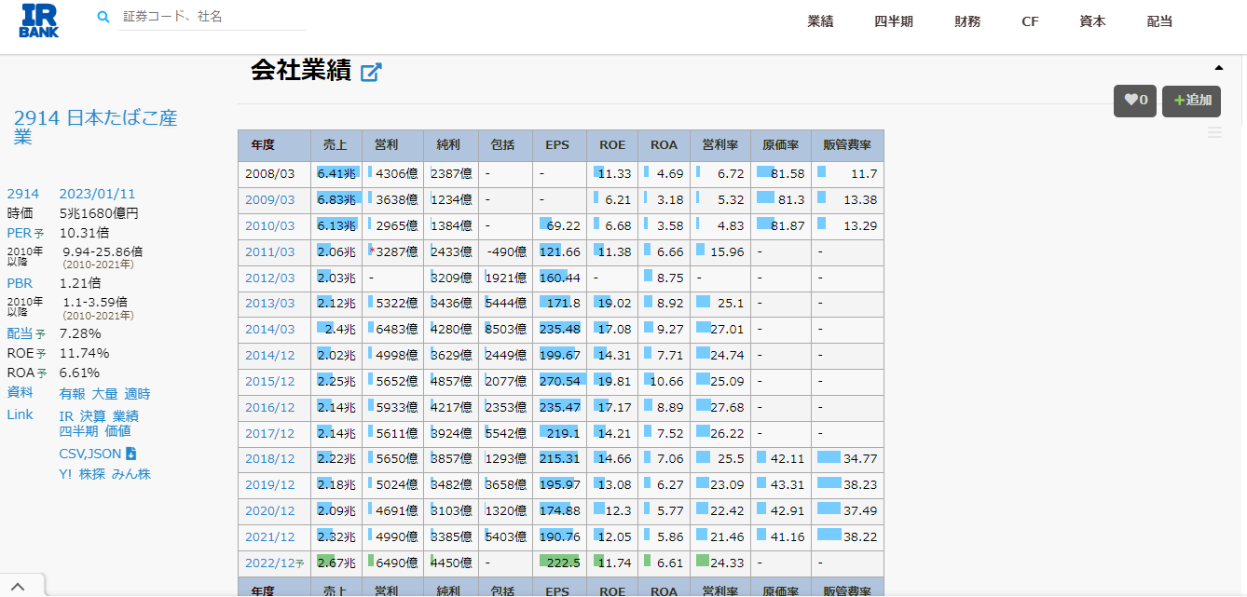Open the 四半期 menu item

click(x=893, y=21)
